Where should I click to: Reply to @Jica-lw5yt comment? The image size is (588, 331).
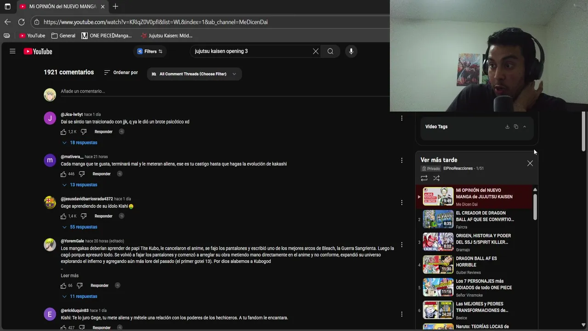tap(103, 132)
